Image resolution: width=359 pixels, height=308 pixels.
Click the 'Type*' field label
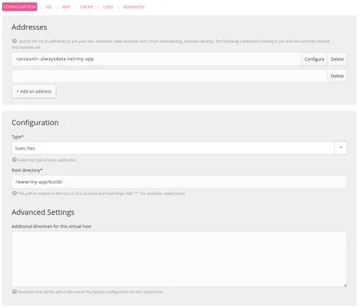click(17, 137)
